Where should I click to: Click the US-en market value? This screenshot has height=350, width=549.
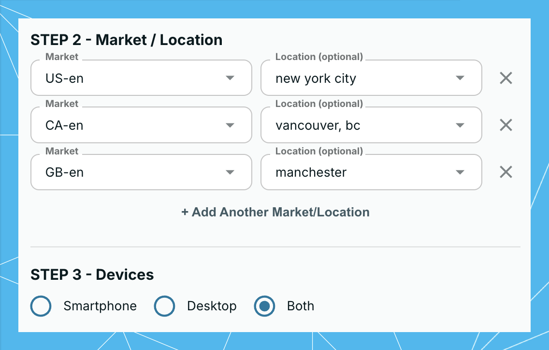tap(64, 78)
